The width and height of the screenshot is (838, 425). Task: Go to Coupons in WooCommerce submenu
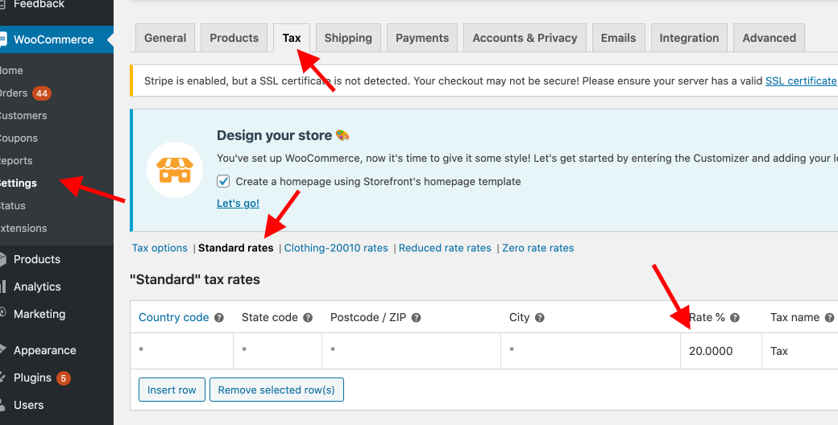point(19,138)
